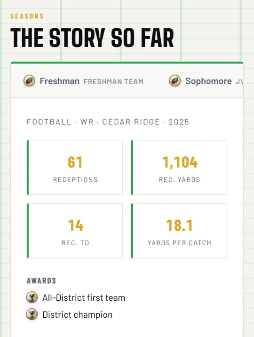Click the trophy icon for All-District first team
The width and height of the screenshot is (254, 337).
[x=32, y=297]
